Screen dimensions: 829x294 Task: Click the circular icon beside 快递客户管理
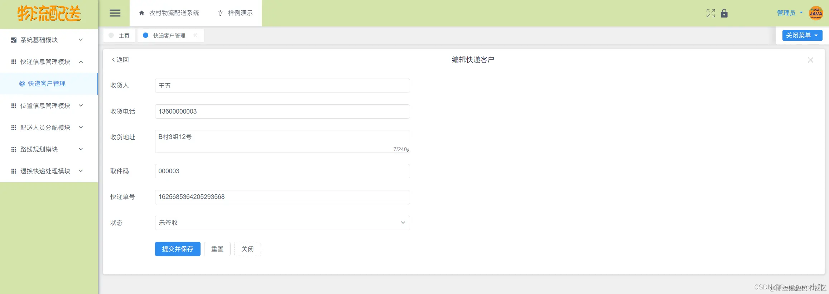click(x=22, y=84)
